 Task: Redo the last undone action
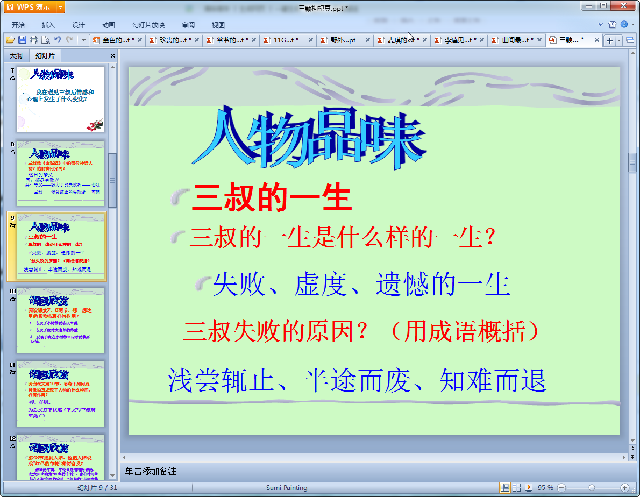click(x=69, y=40)
